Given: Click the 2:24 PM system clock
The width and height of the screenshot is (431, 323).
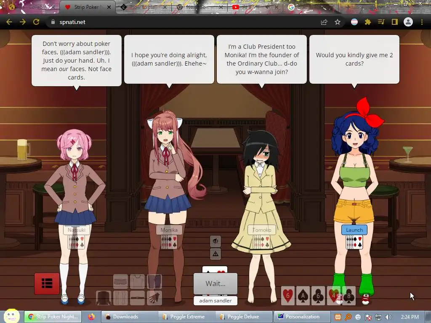Looking at the screenshot, I should coord(410,317).
